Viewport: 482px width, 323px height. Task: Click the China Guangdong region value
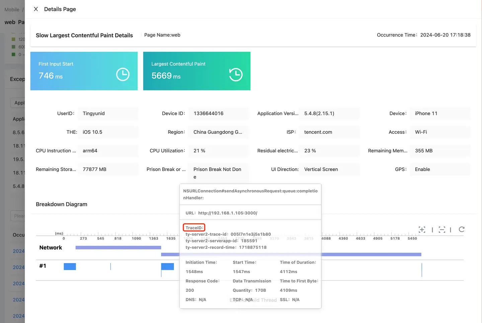[219, 132]
